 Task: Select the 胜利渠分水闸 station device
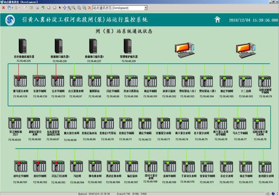(265, 166)
